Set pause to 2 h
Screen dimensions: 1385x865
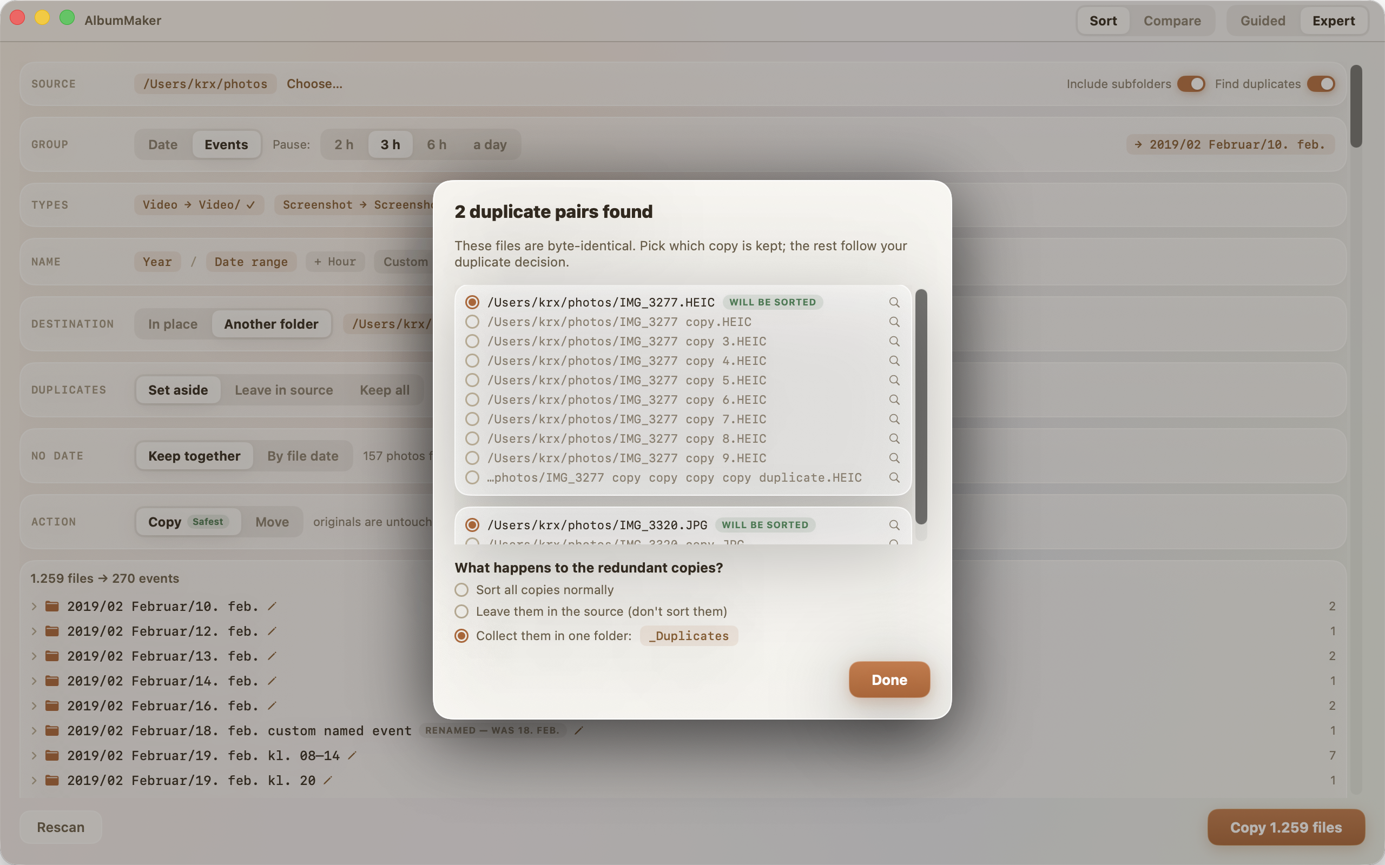344,144
